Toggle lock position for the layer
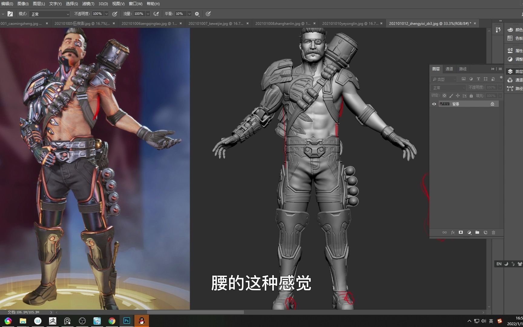The image size is (523, 327). pyautogui.click(x=458, y=95)
